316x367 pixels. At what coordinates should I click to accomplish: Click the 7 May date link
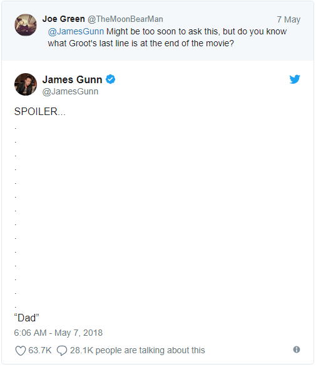288,19
